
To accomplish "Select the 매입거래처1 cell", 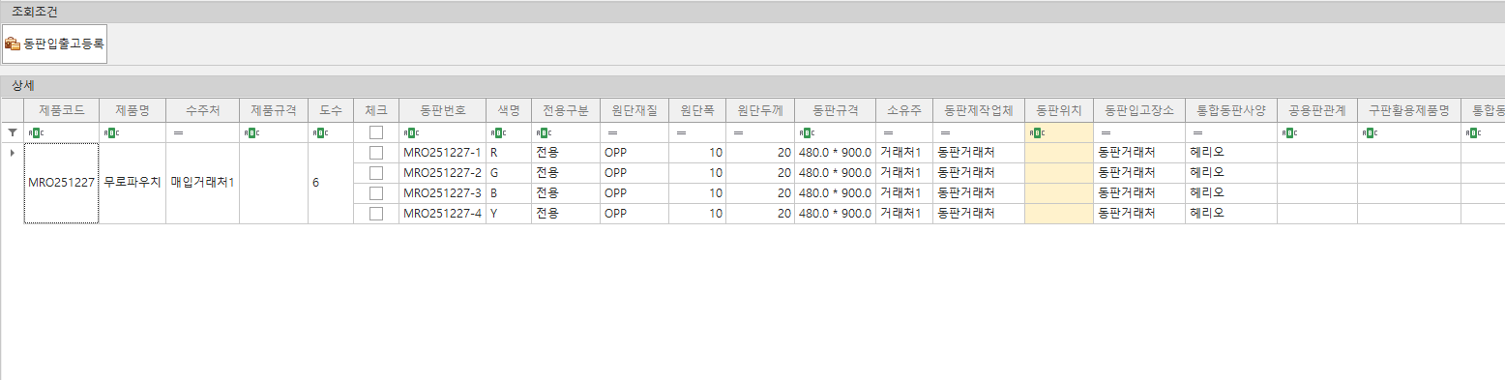I will (x=202, y=184).
